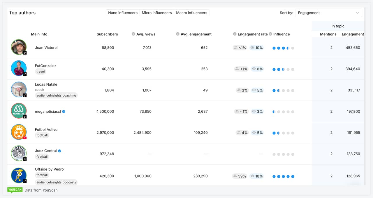Open the Sort by Engagement dropdown
373x198 pixels.
pyautogui.click(x=328, y=13)
